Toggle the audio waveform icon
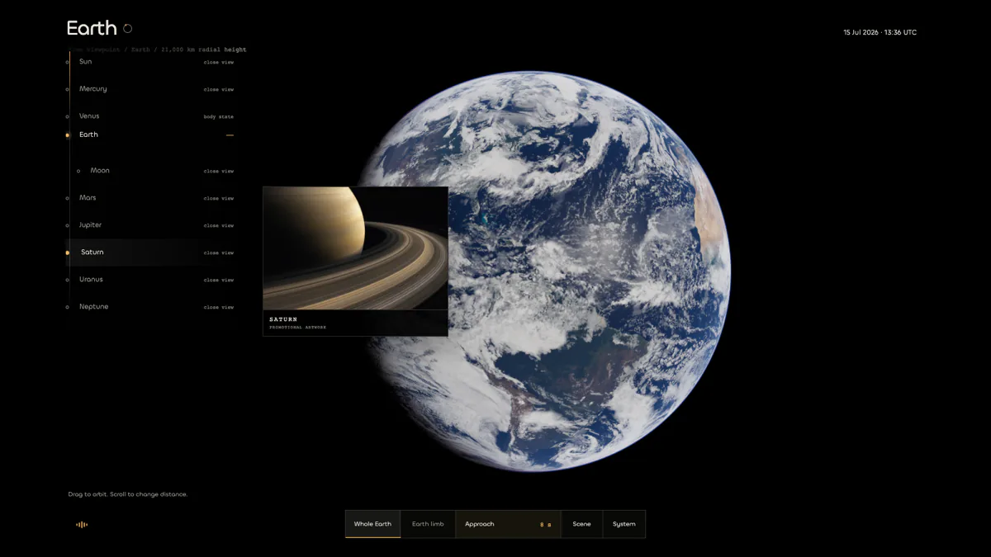Screen dimensions: 991x557 point(82,524)
